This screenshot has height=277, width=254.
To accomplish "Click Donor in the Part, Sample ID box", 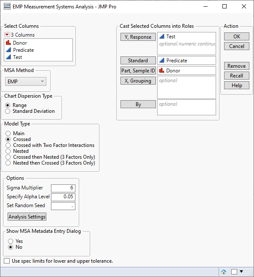I will coord(172,71).
